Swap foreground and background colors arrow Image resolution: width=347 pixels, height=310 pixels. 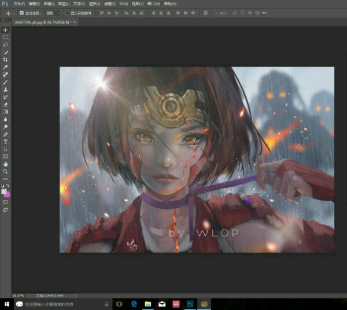(x=8, y=186)
